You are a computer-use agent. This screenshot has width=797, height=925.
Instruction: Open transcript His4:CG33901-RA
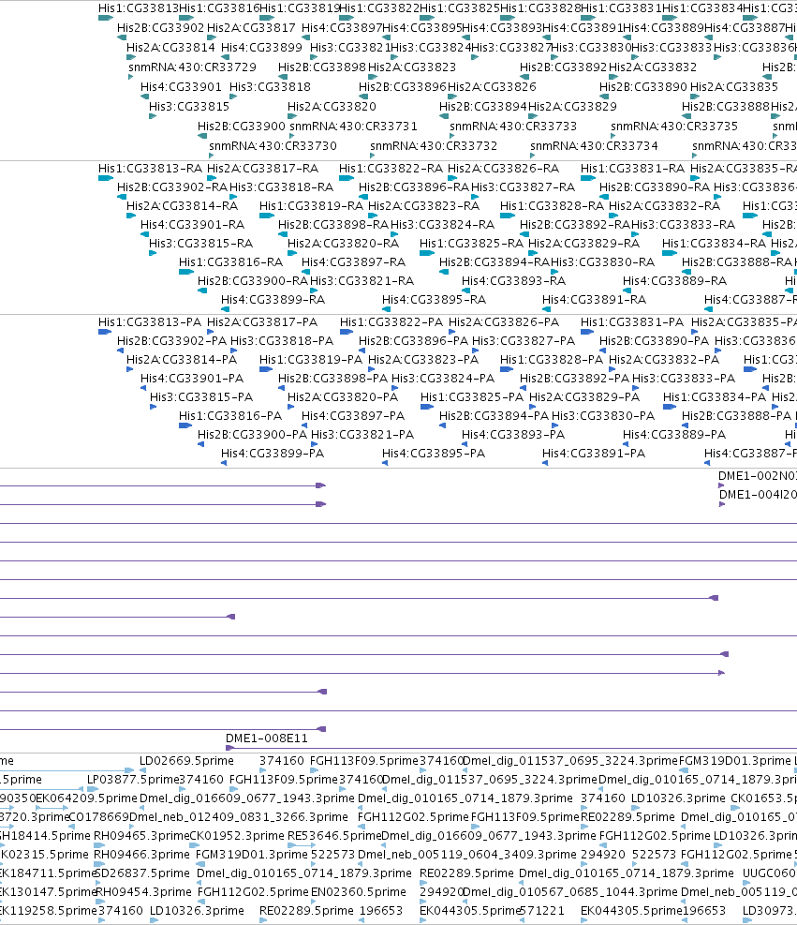coord(192,225)
